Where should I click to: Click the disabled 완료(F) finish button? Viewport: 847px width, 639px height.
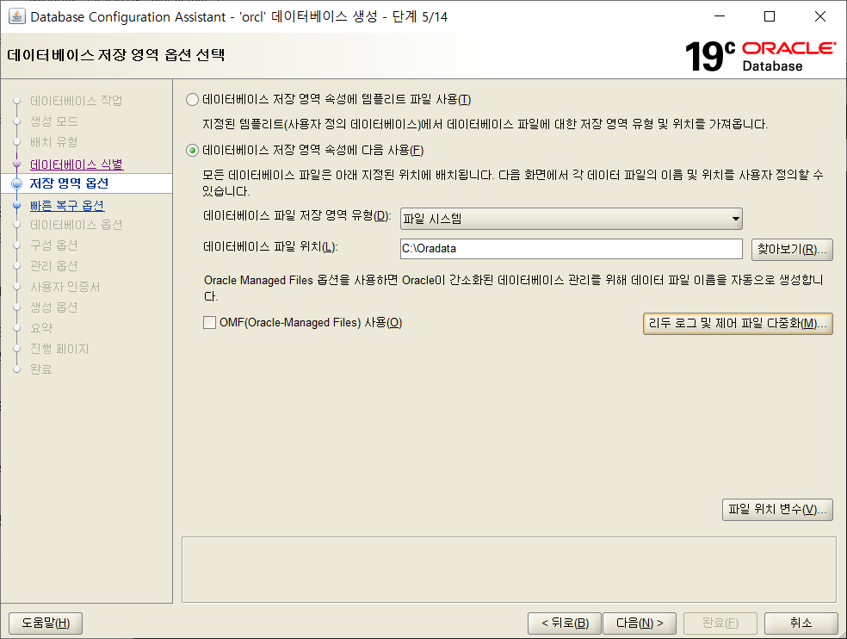click(720, 623)
